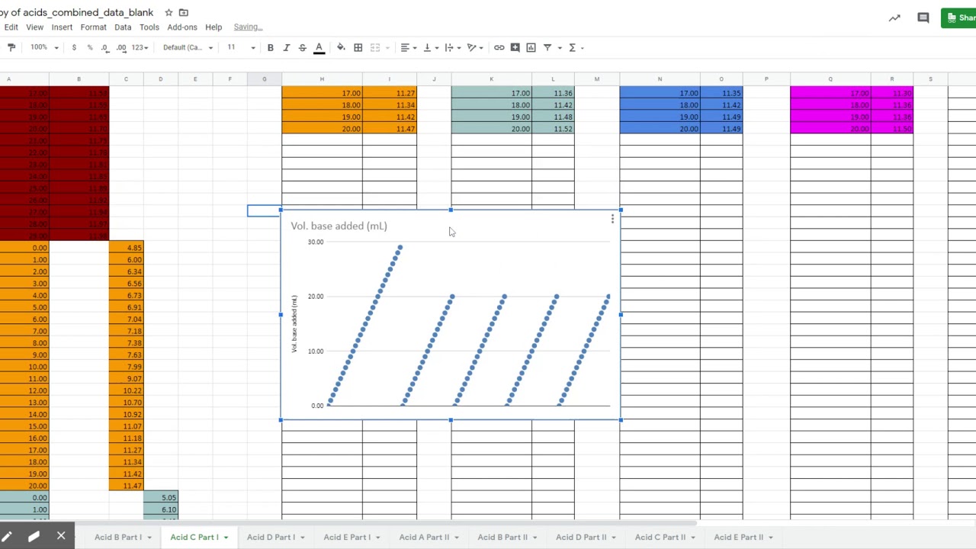Open the text wrapping dropdown
Screen dimensions: 976x549
[x=452, y=47]
